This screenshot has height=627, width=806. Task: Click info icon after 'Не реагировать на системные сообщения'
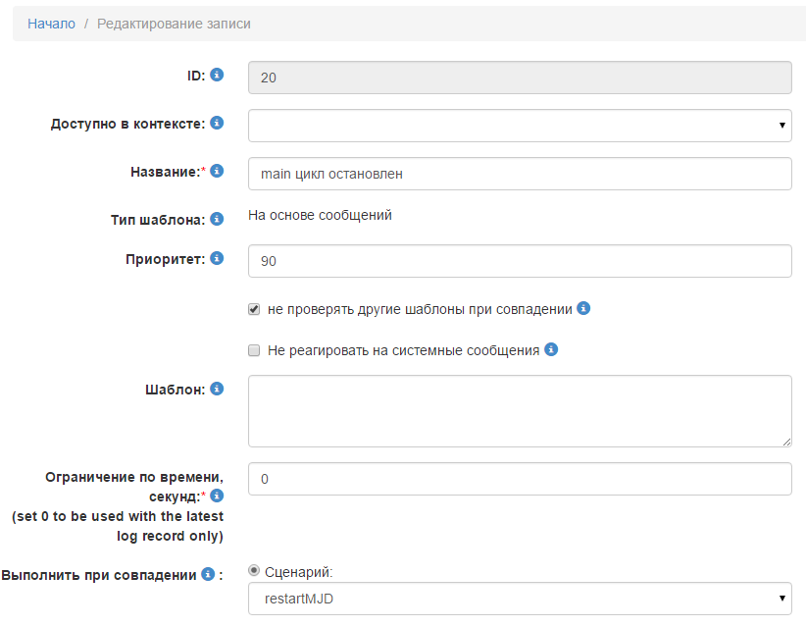[x=551, y=349]
